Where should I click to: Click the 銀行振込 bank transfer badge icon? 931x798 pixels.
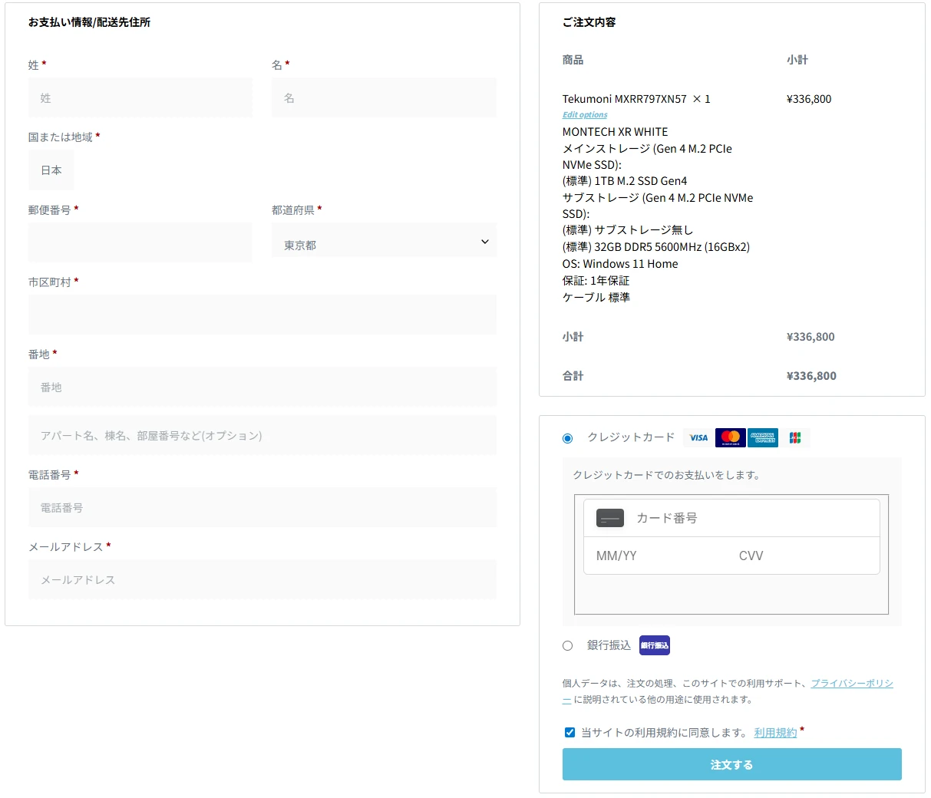tap(655, 645)
